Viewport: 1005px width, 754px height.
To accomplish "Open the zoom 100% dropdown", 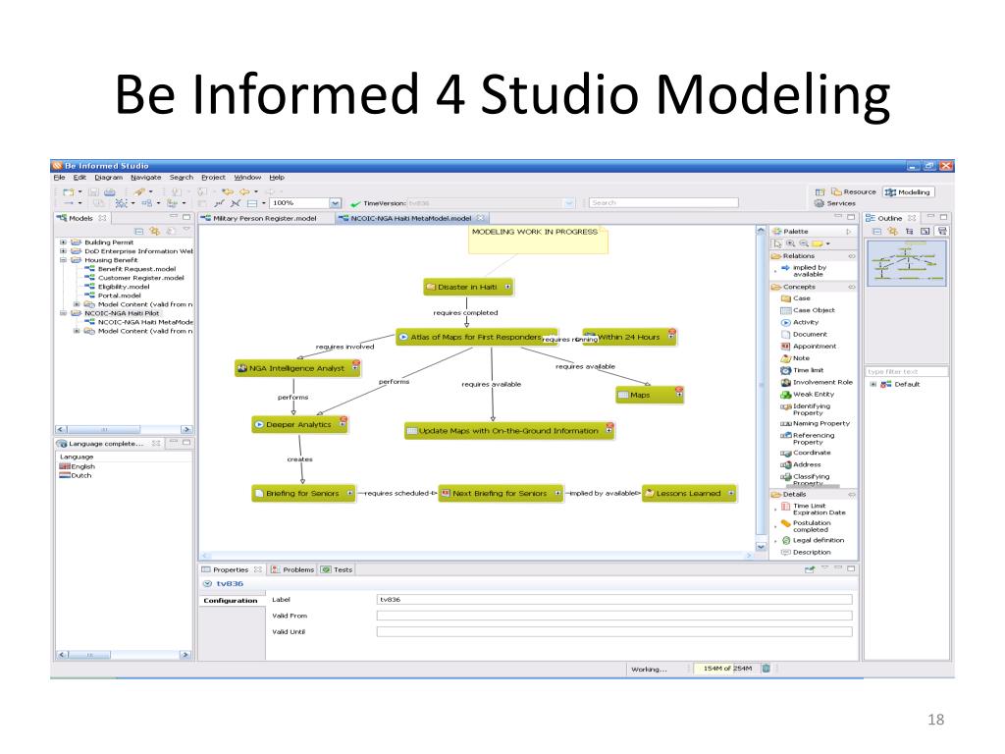I will (335, 203).
